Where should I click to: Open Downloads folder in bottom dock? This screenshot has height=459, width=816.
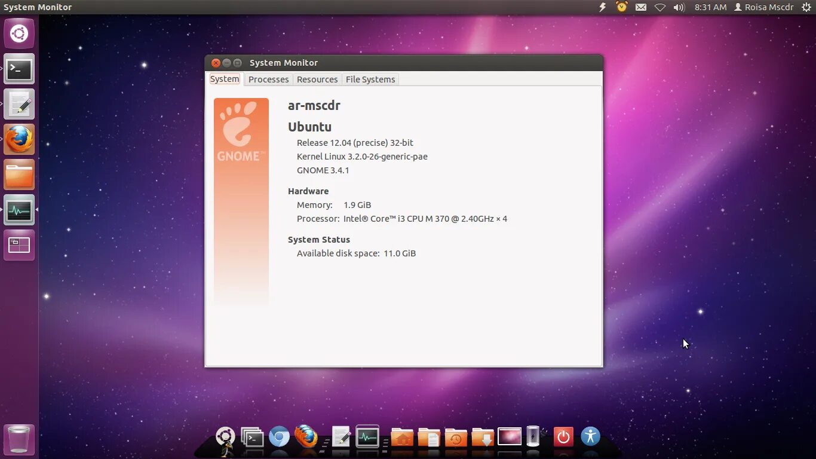point(483,437)
